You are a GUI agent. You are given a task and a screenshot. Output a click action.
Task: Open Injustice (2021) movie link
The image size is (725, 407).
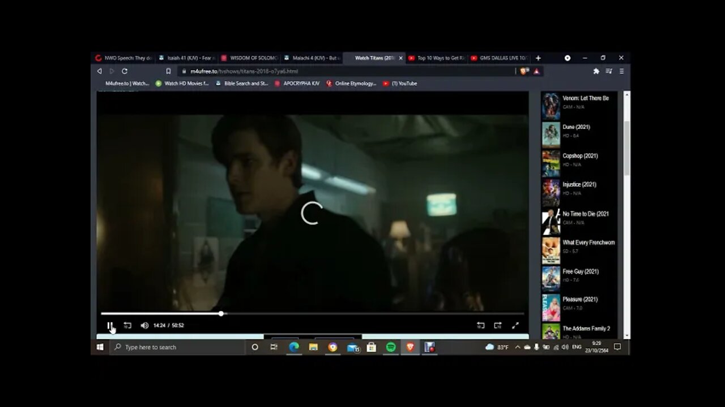579,185
